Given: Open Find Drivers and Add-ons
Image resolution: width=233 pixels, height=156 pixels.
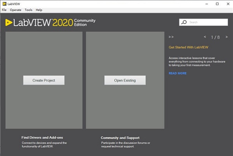Looking at the screenshot, I should [42, 137].
